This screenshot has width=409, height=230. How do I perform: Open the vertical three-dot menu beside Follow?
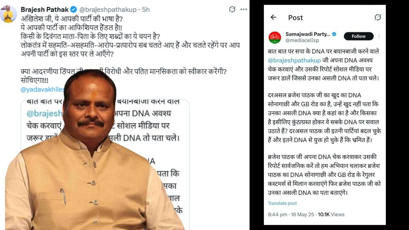tap(379, 36)
